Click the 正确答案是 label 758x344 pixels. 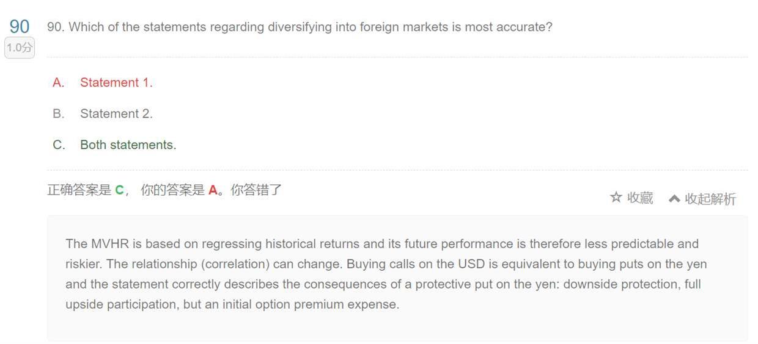tap(79, 190)
